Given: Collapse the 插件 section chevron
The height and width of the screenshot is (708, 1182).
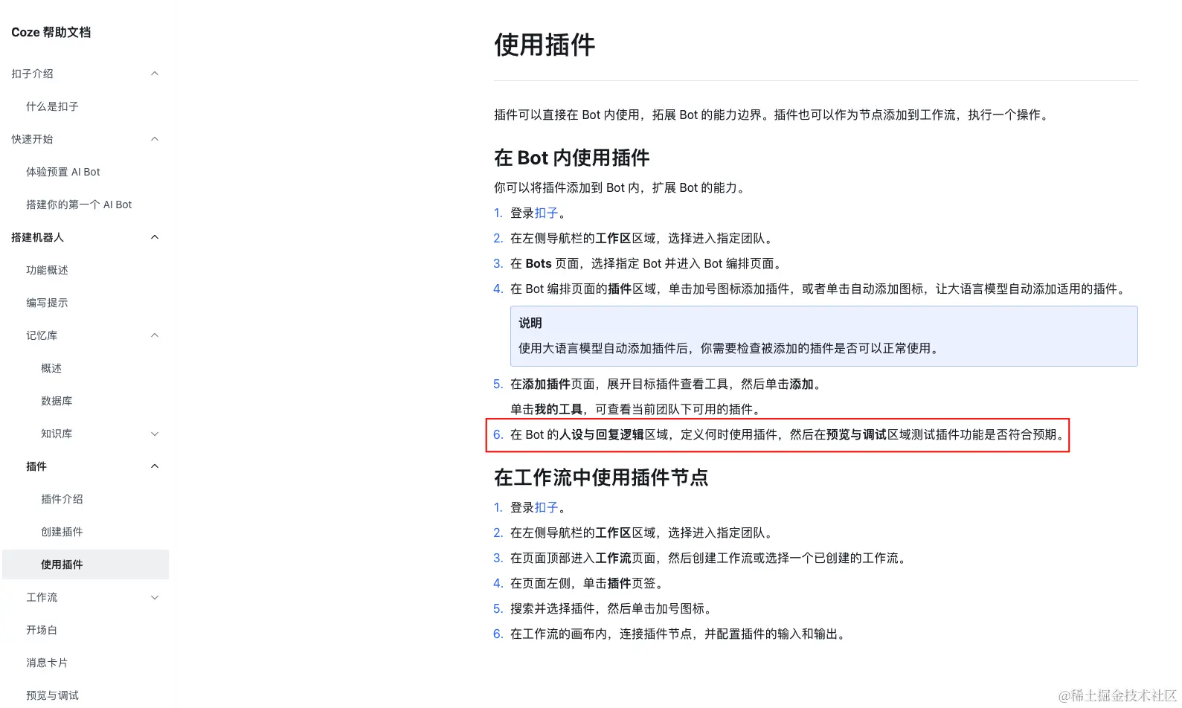Looking at the screenshot, I should 155,466.
